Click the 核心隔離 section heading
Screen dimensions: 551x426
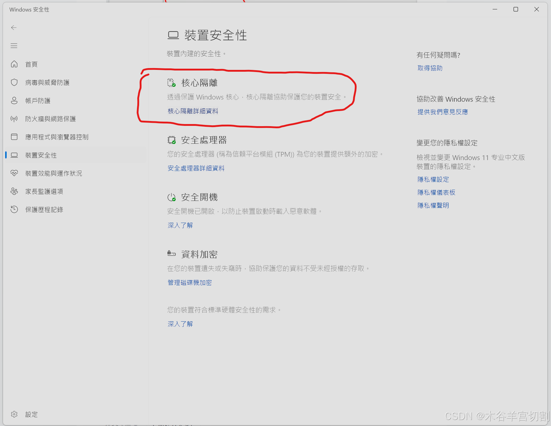point(199,83)
